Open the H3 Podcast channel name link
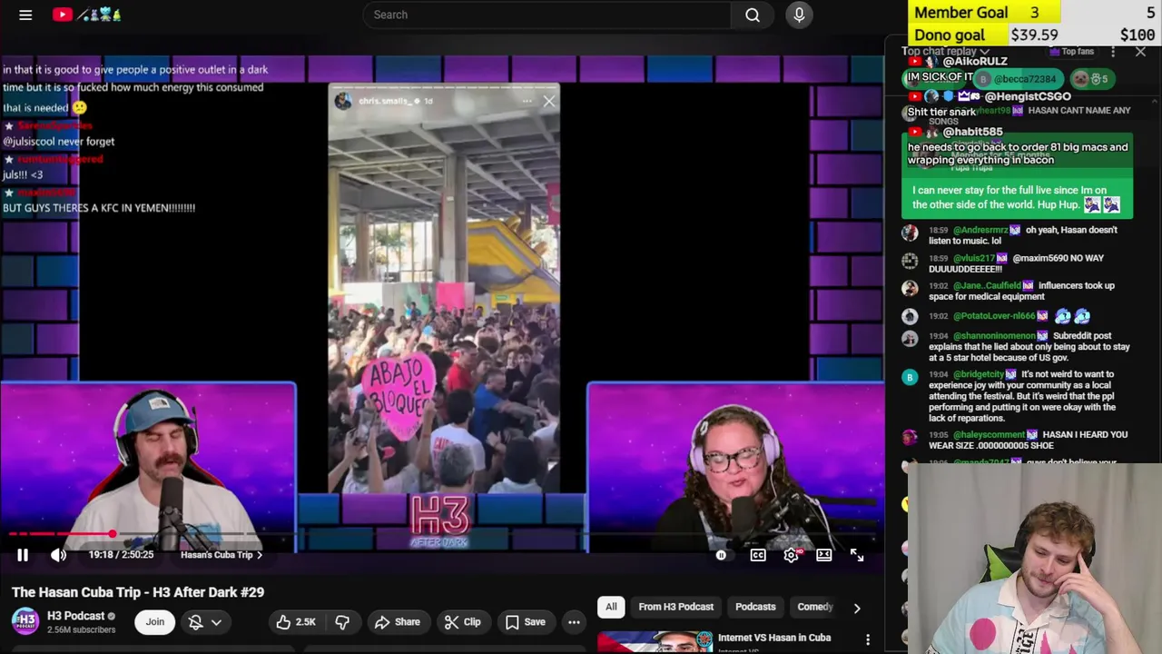This screenshot has width=1162, height=654. [x=75, y=616]
